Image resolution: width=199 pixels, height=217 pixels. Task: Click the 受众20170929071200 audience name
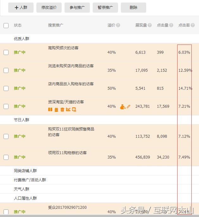[67, 207]
